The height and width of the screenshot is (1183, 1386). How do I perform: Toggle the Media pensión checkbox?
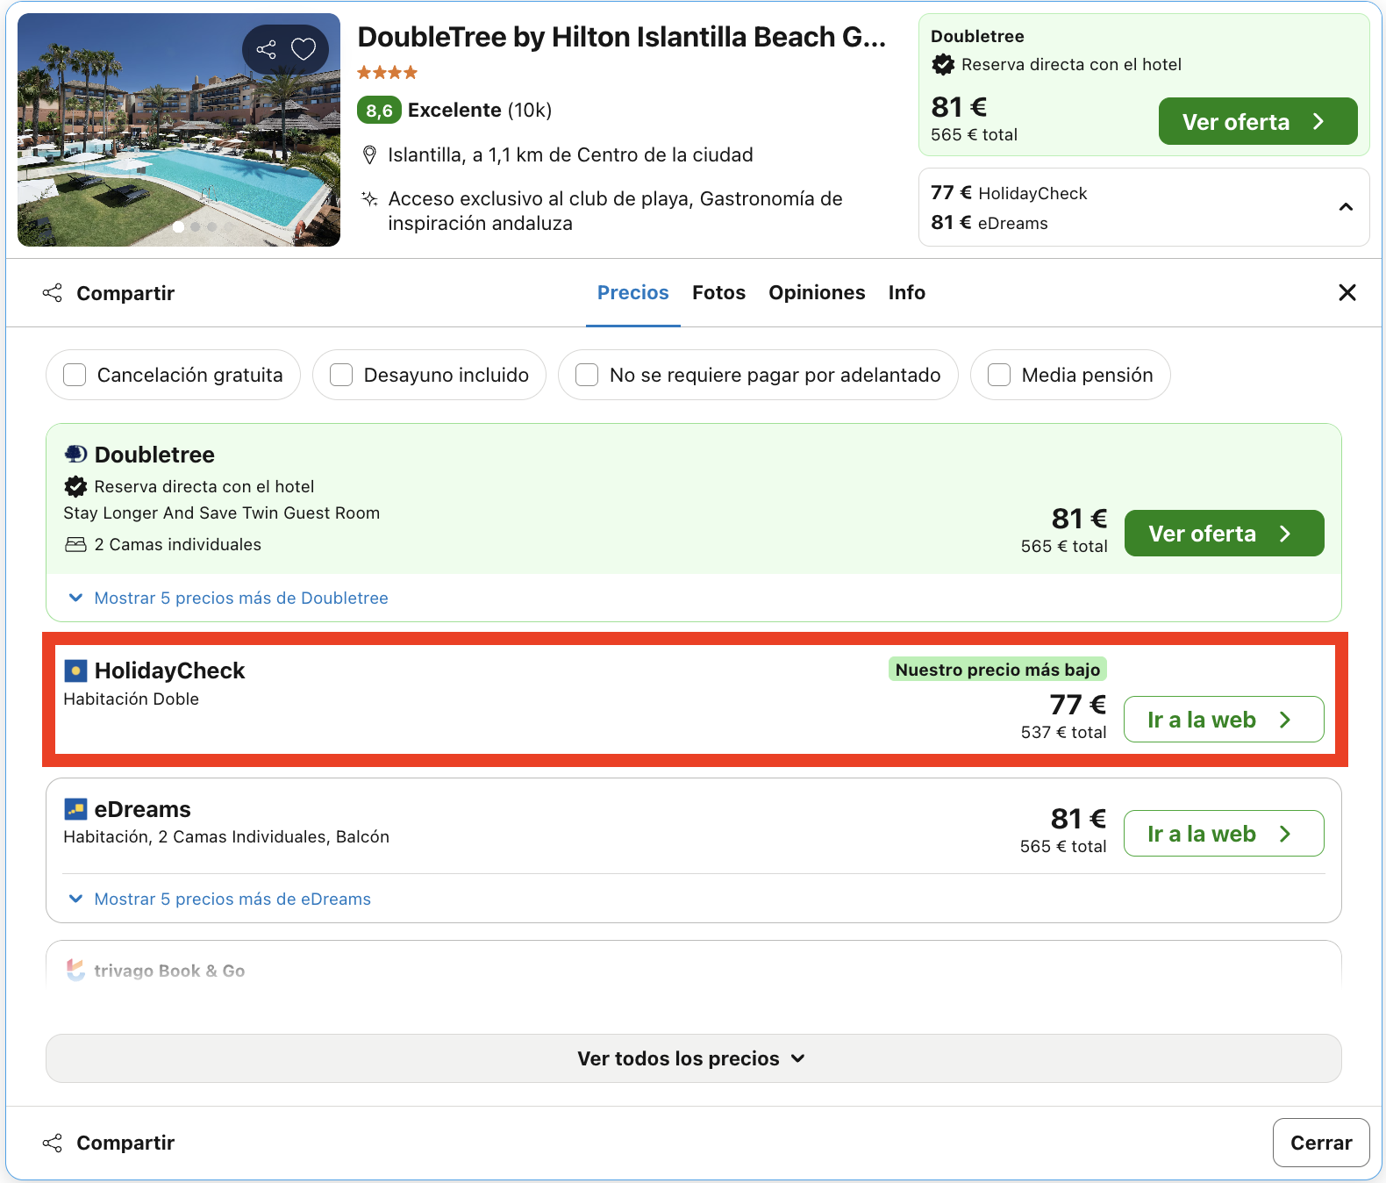point(999,375)
